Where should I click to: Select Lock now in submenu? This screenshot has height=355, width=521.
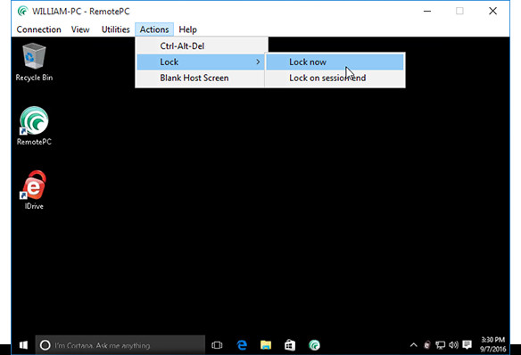click(335, 62)
